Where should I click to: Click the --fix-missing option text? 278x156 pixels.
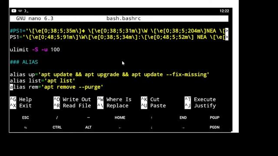(186, 75)
